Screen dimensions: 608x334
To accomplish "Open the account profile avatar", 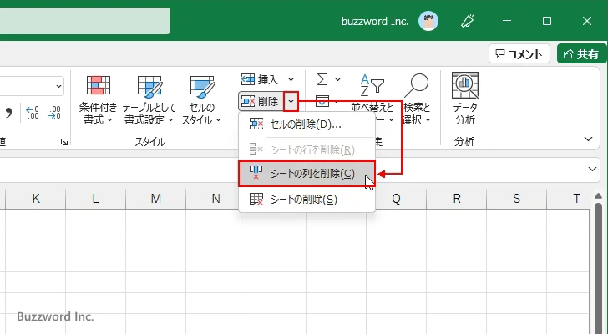I will click(x=428, y=21).
